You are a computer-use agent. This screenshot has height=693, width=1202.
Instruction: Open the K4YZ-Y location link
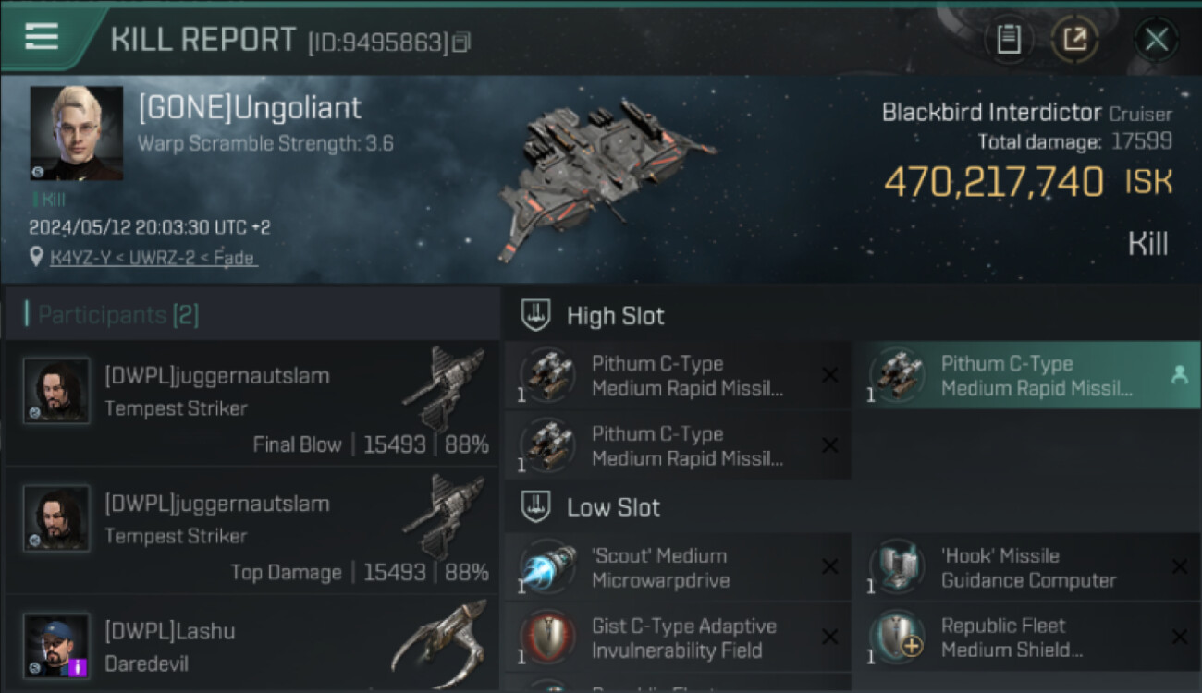point(153,258)
